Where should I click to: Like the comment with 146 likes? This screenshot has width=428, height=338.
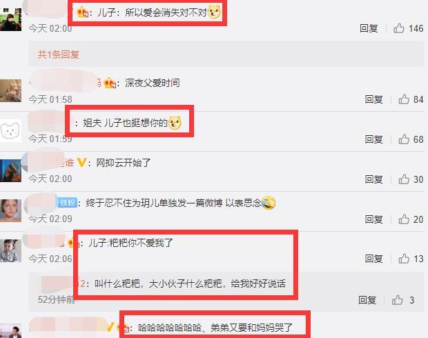tap(399, 28)
